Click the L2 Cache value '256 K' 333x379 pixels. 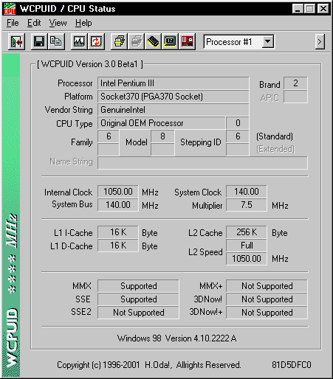247,232
